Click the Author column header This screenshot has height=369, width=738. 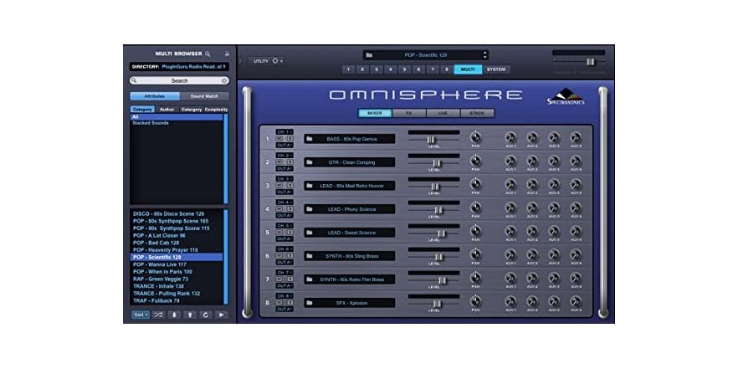click(167, 110)
